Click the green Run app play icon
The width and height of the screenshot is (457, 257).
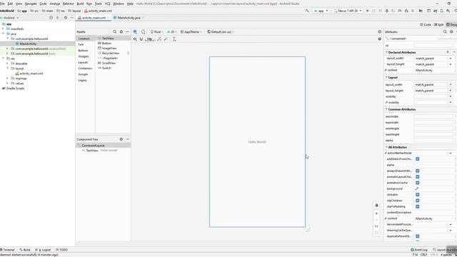(368, 11)
